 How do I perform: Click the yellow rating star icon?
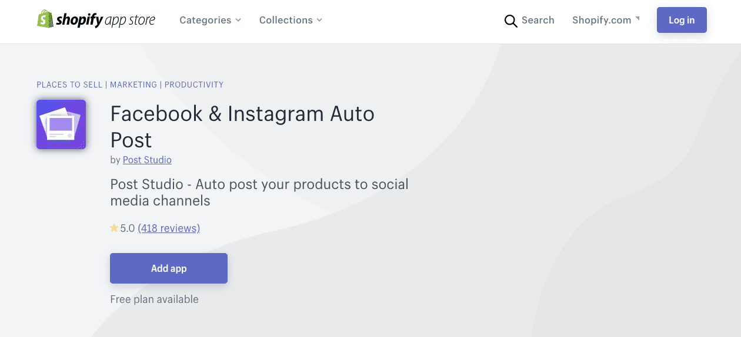point(114,228)
